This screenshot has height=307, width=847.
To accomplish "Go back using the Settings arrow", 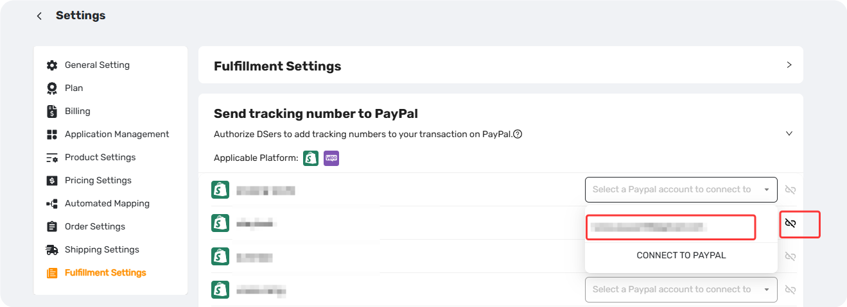I will [40, 16].
